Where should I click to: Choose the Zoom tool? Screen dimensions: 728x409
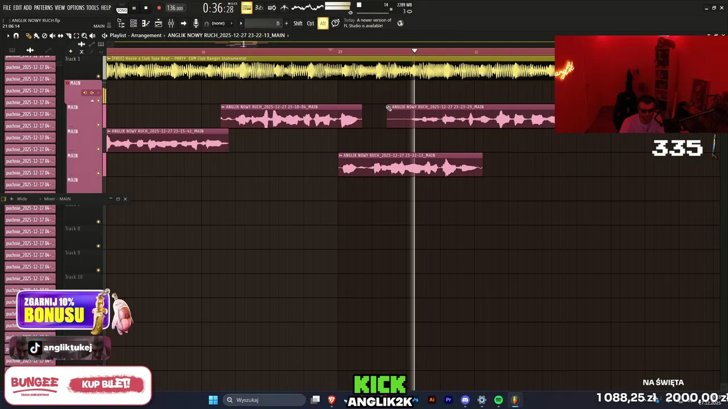(x=84, y=36)
